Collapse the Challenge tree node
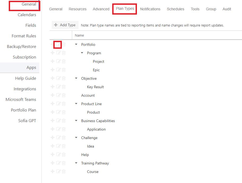The width and height of the screenshot is (242, 183). 76,137
